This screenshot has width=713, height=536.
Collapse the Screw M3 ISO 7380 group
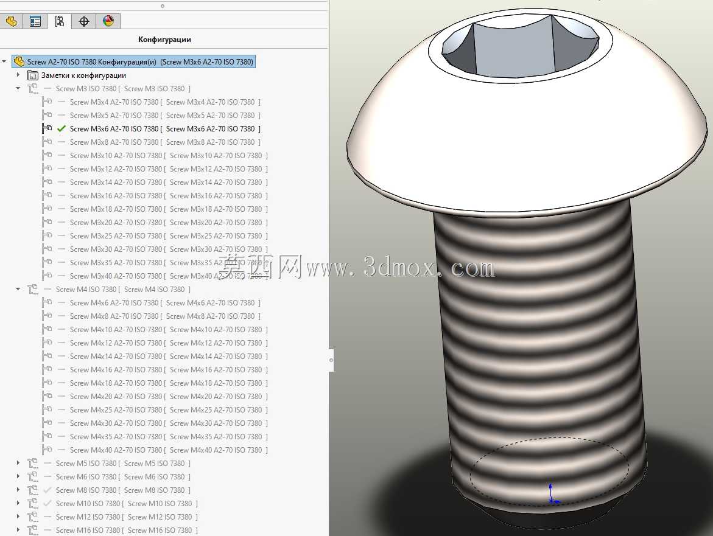pyautogui.click(x=18, y=88)
